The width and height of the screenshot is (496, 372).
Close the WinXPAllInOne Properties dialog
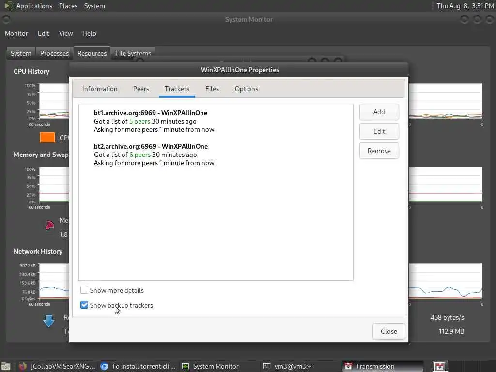(x=389, y=331)
